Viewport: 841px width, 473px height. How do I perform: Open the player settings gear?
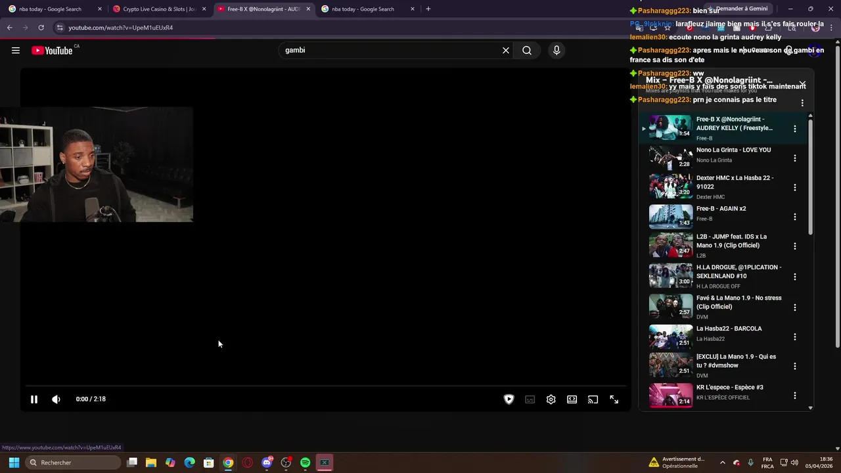click(551, 399)
